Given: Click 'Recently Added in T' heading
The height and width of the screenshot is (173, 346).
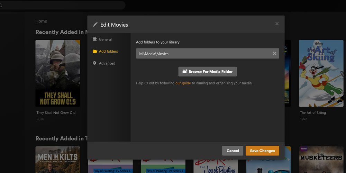Looking at the screenshot, I should pyautogui.click(x=62, y=138).
